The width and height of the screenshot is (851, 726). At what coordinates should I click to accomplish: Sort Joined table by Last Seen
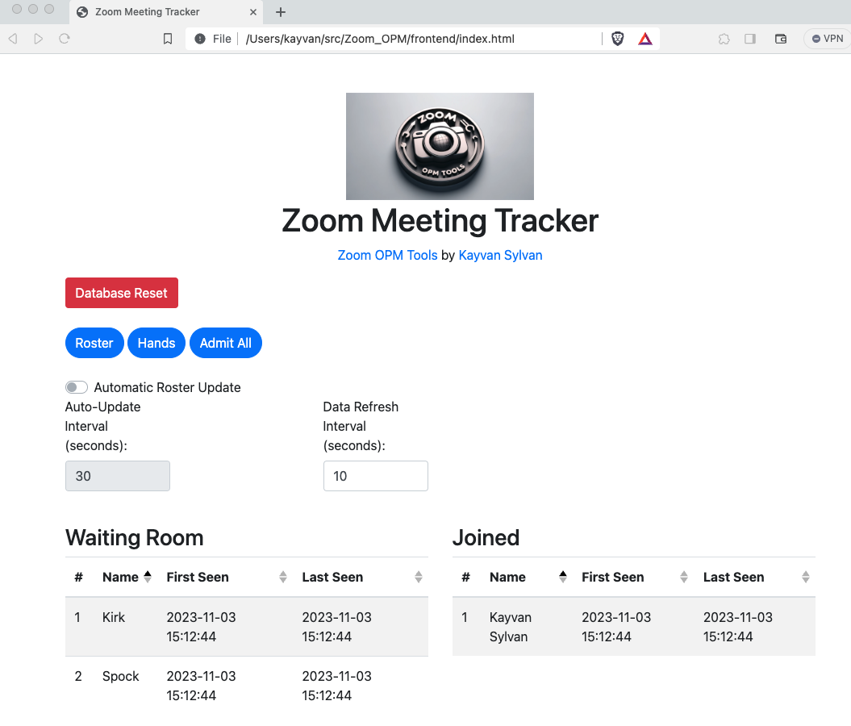(756, 577)
